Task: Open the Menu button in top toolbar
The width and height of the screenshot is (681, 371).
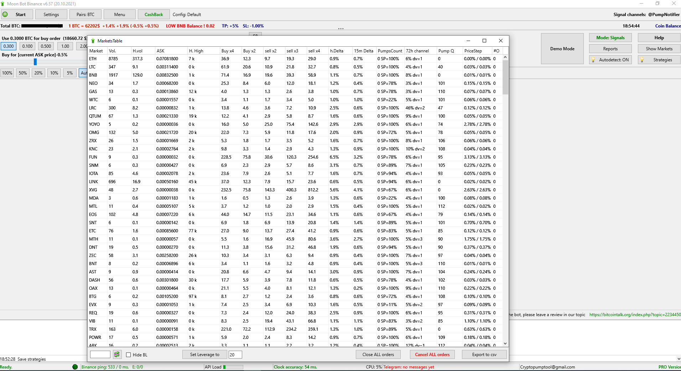Action: (120, 15)
